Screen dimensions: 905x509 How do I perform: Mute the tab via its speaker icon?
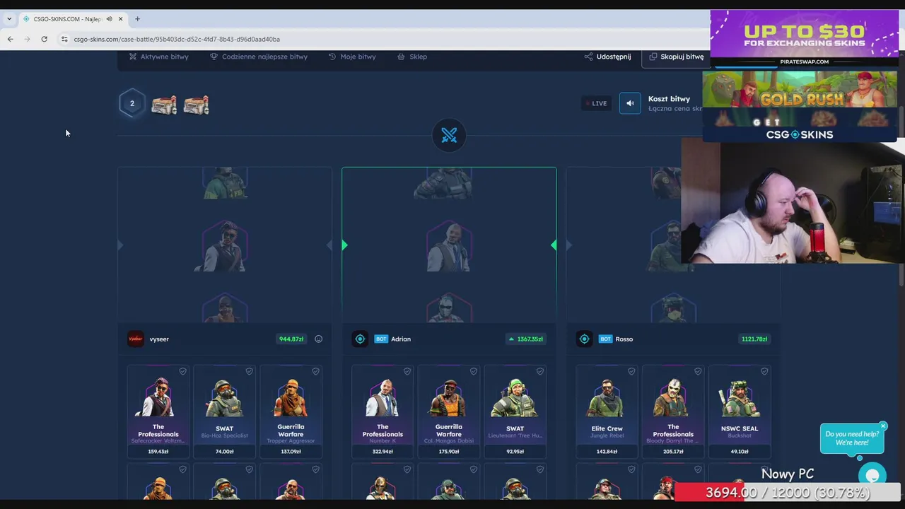click(109, 19)
